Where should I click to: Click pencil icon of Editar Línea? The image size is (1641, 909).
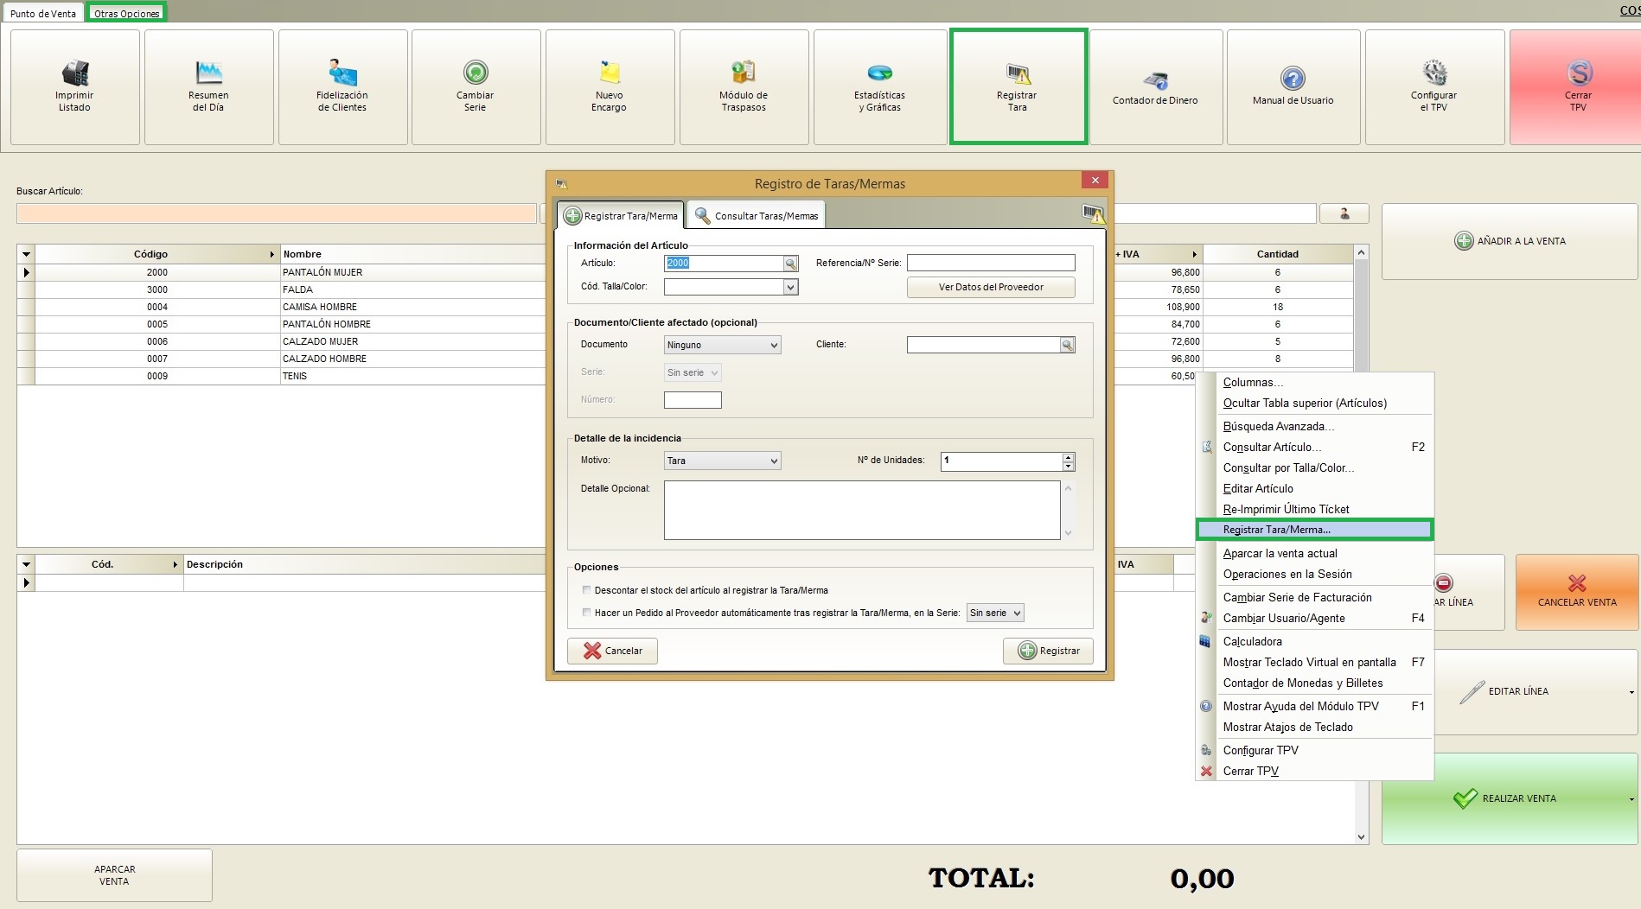click(1472, 691)
